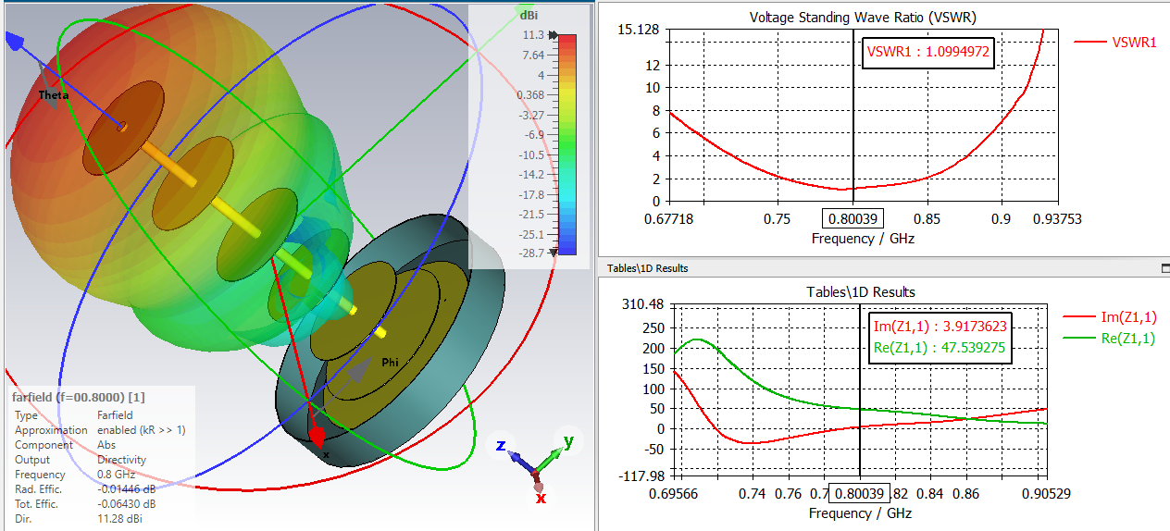1170x531 pixels.
Task: Click the upper limit arrow at 11.3 on color bar
Action: point(554,35)
